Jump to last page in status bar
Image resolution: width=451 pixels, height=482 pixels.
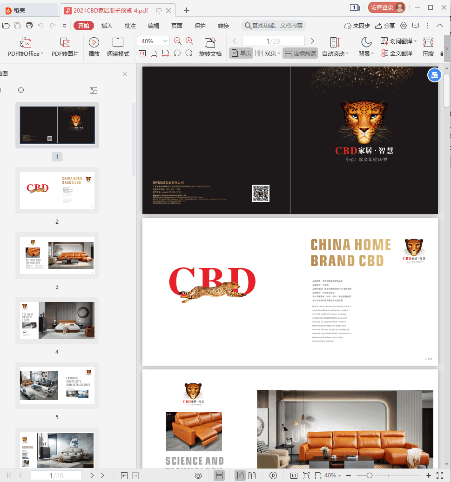coord(103,475)
